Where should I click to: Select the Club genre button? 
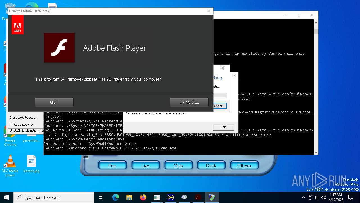(178, 166)
